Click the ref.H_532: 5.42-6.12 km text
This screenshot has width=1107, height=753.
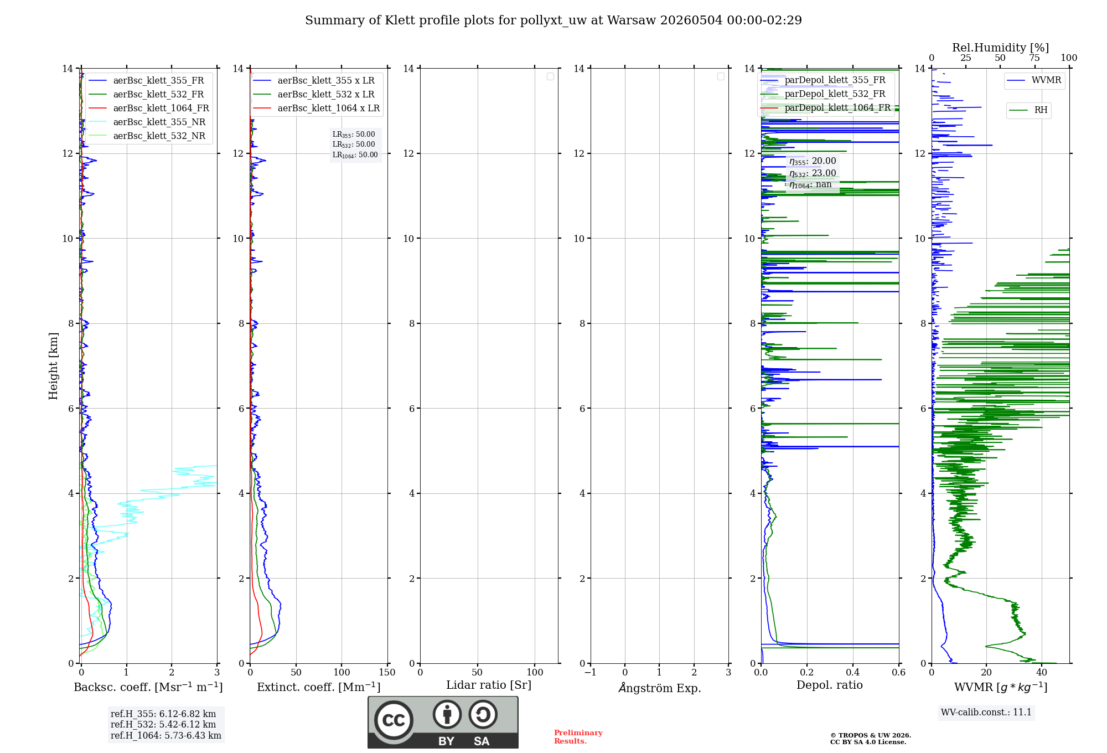pos(163,725)
